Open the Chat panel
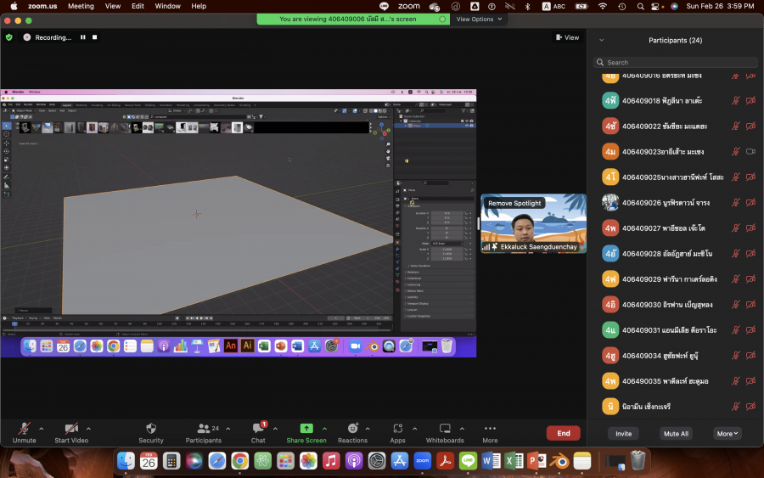The width and height of the screenshot is (764, 478). (258, 430)
